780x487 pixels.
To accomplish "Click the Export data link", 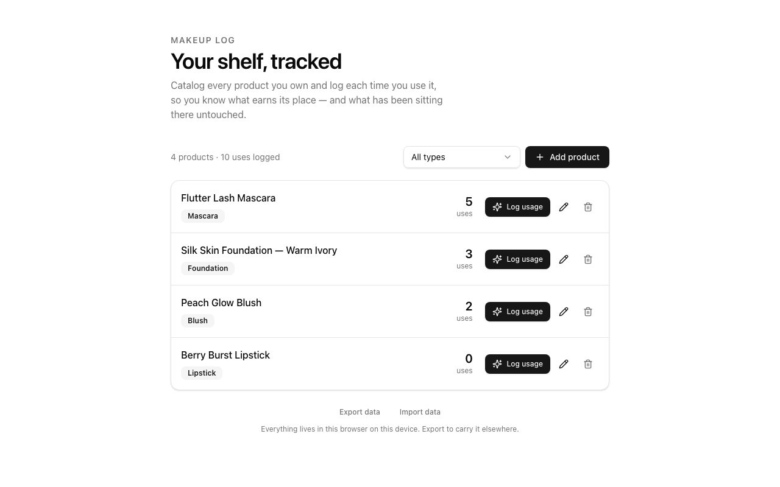I will point(360,412).
